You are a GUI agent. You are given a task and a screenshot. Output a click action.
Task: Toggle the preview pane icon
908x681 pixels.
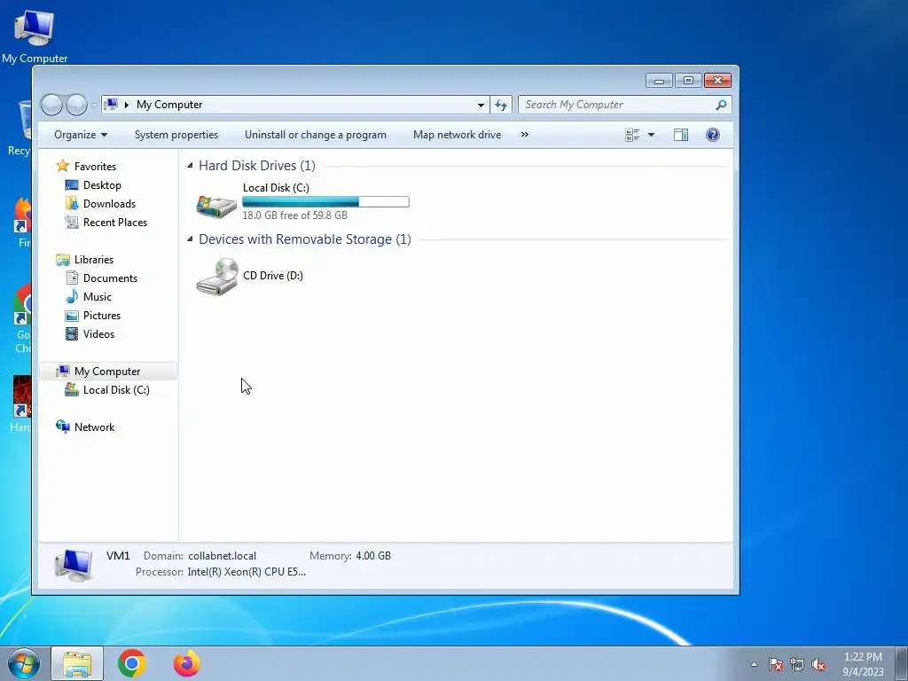(681, 135)
